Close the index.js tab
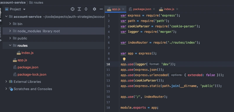Screen dimensions: 234x112 point(177,9)
